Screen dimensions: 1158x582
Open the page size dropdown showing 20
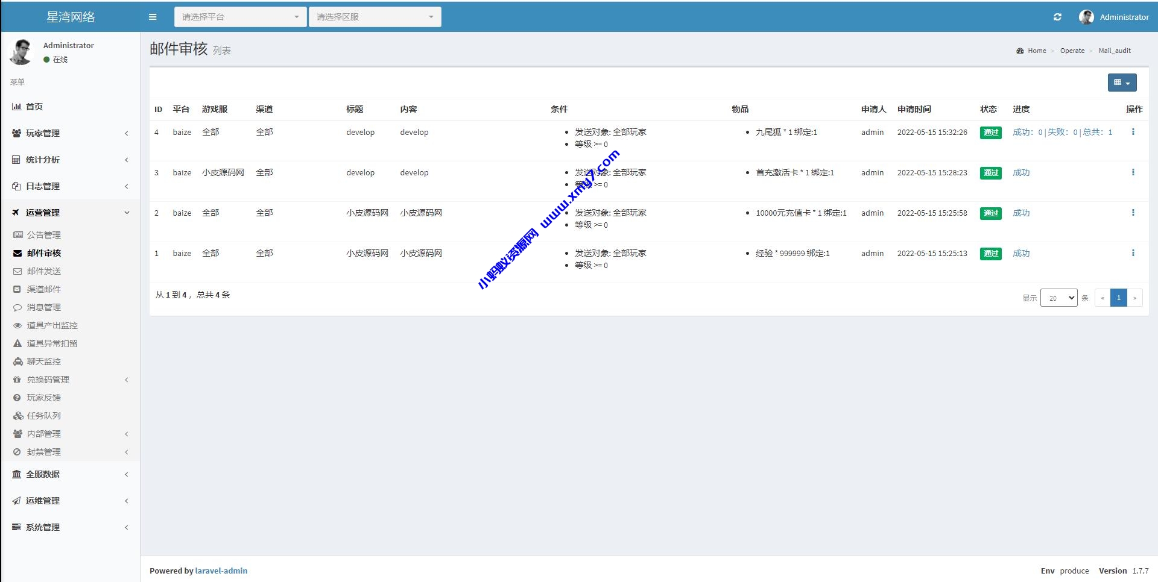1059,298
